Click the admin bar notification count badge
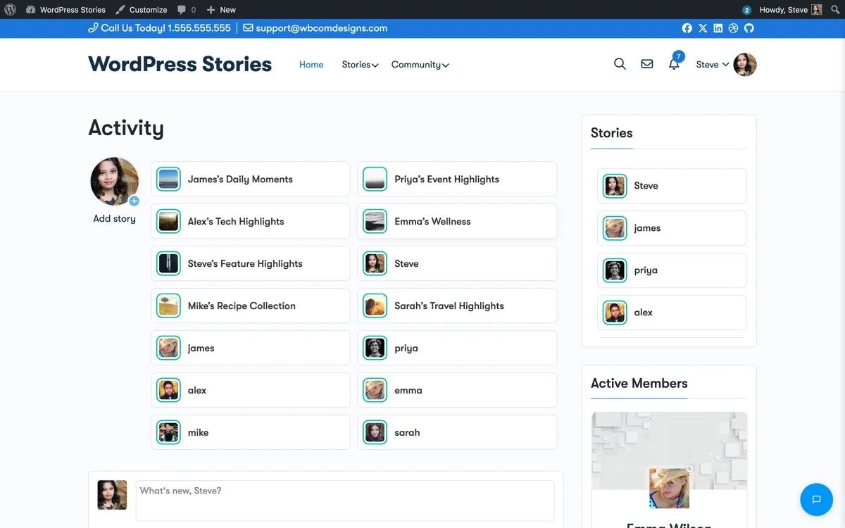Image resolution: width=845 pixels, height=528 pixels. pyautogui.click(x=746, y=10)
